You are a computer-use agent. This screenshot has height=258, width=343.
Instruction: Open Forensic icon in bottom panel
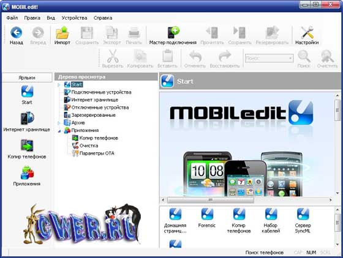pos(207,214)
